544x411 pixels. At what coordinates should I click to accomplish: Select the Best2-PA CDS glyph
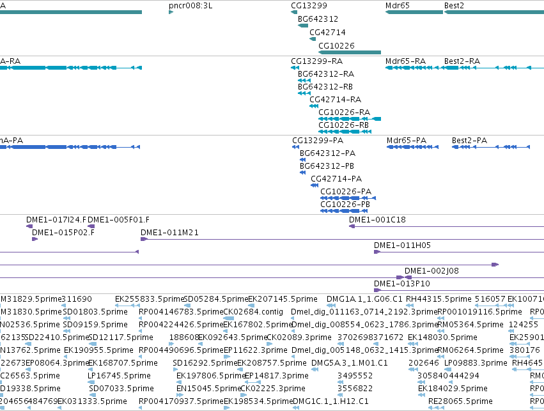[491, 147]
